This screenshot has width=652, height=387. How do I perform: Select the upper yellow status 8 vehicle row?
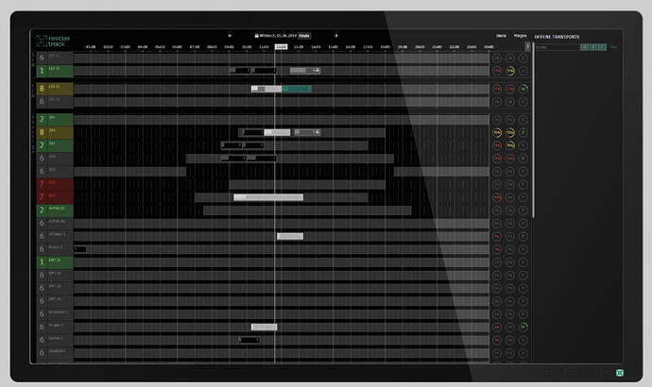pyautogui.click(x=55, y=89)
